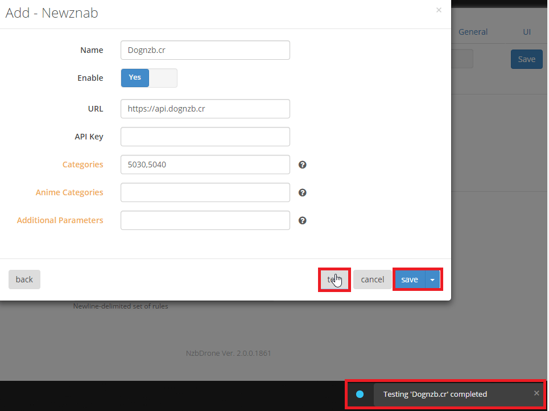Expand the save button dropdown arrow
549x411 pixels.
point(432,280)
